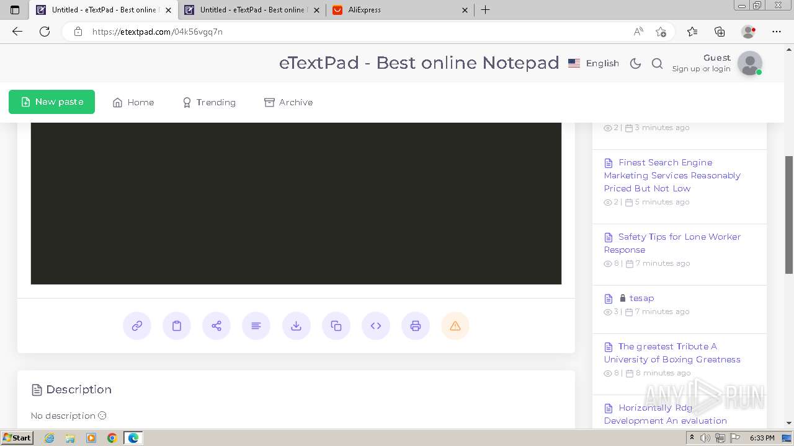
Task: Open the browser Favorites list icon
Action: [x=692, y=32]
